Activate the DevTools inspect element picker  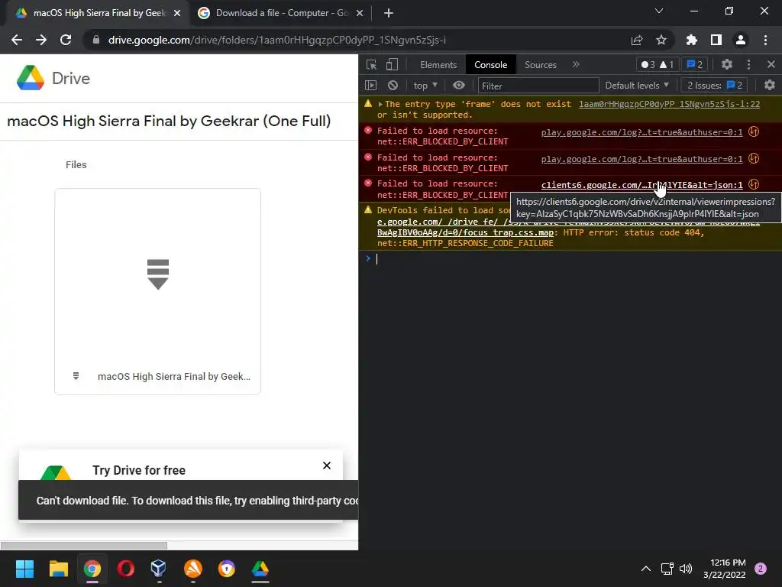coord(372,64)
